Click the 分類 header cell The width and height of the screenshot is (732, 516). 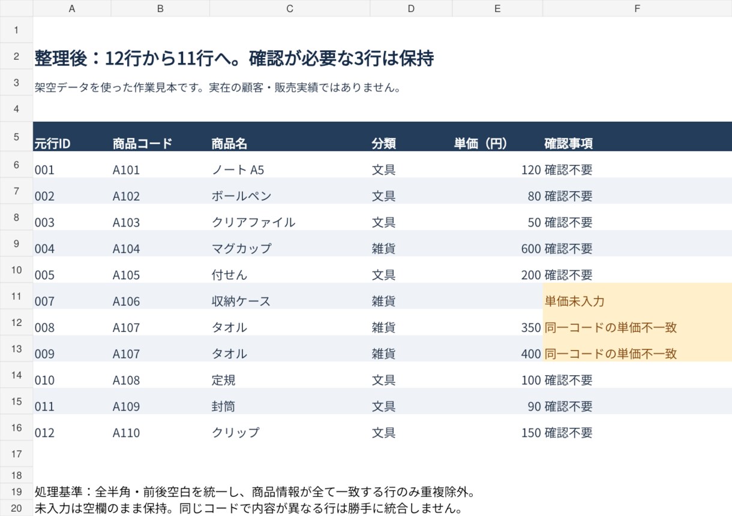coord(411,137)
